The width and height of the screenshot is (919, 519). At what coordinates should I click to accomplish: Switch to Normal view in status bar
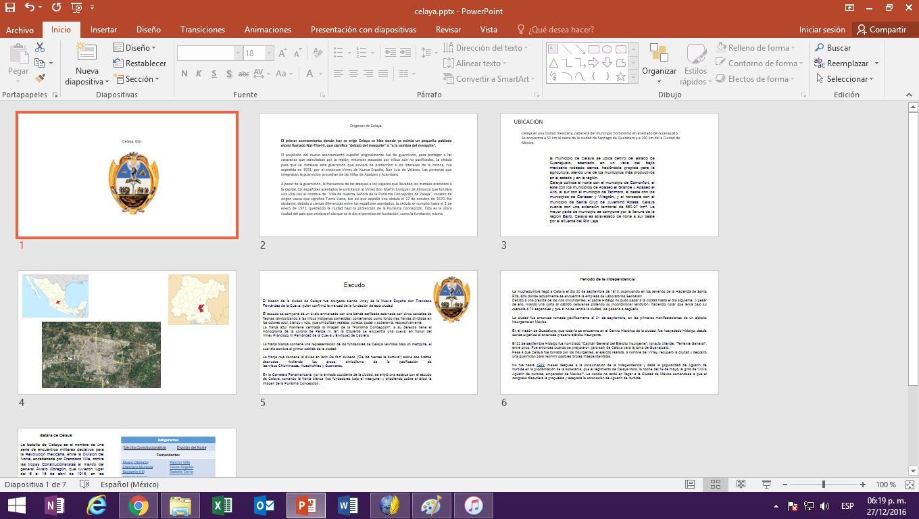coord(690,485)
